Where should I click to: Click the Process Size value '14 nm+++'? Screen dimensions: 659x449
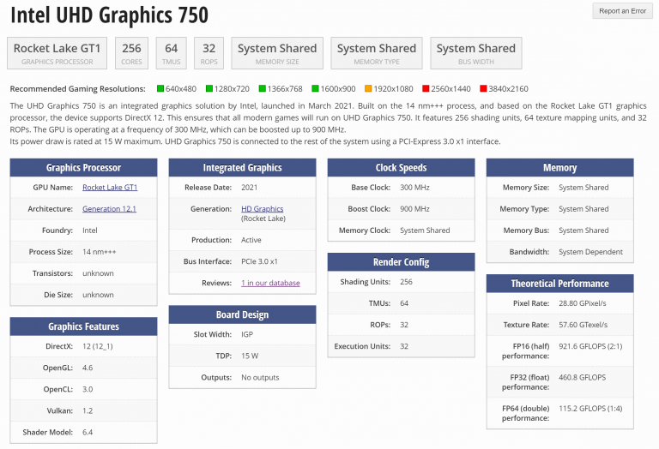(x=100, y=252)
